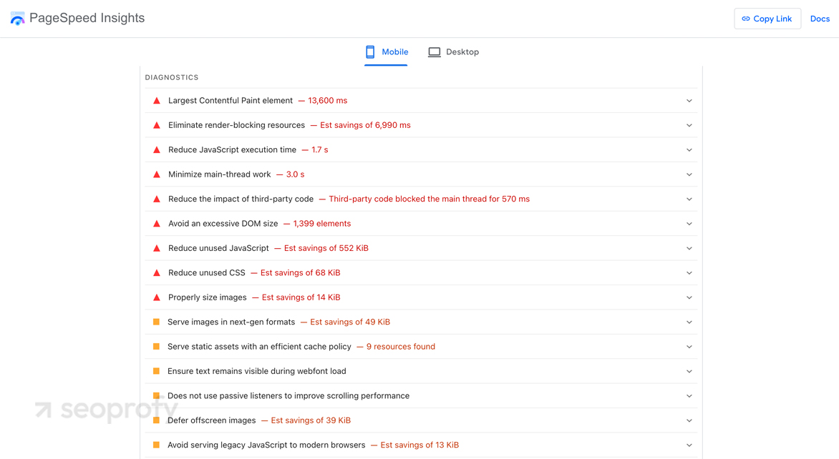The image size is (839, 459).
Task: Click the Est savings of 49 KiB text
Action: (350, 322)
